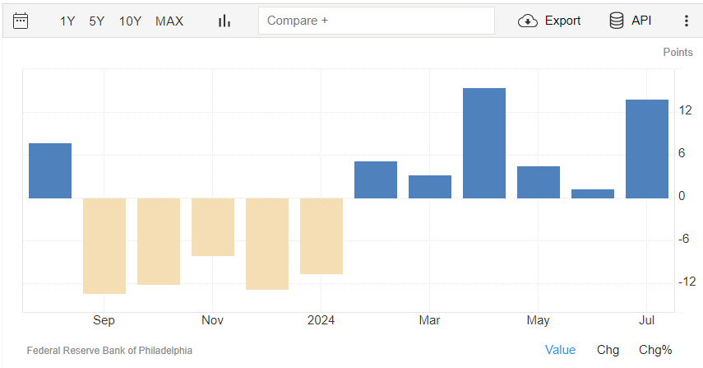Click the tallest blue bar near April
The width and height of the screenshot is (703, 368).
(484, 143)
